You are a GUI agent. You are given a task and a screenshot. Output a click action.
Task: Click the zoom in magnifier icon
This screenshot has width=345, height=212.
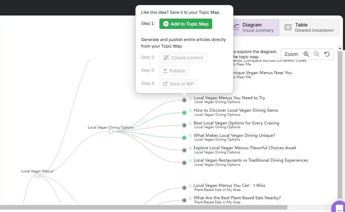306,54
